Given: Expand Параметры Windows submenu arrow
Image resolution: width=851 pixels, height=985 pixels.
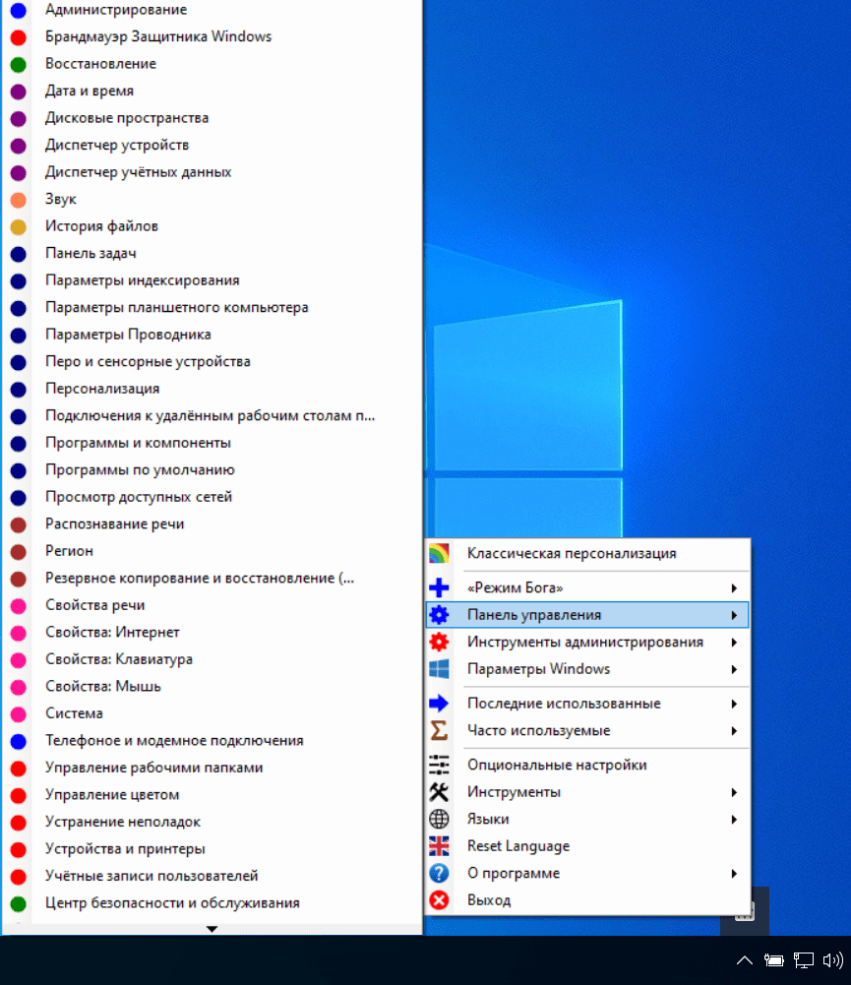Looking at the screenshot, I should click(734, 669).
